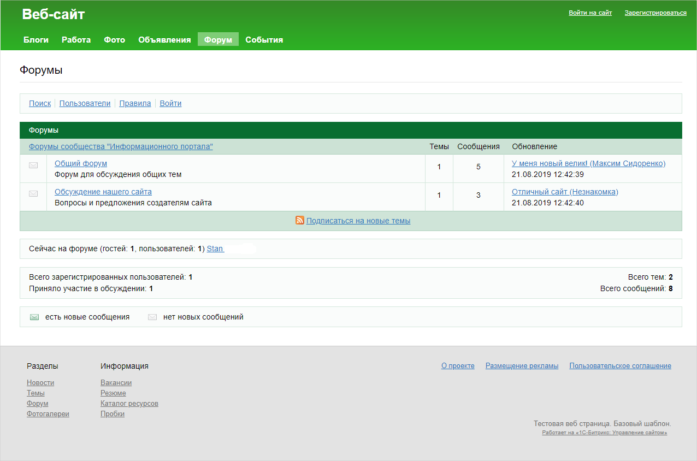The width and height of the screenshot is (697, 461).
Task: View the Пользователи list link
Action: pyautogui.click(x=85, y=103)
